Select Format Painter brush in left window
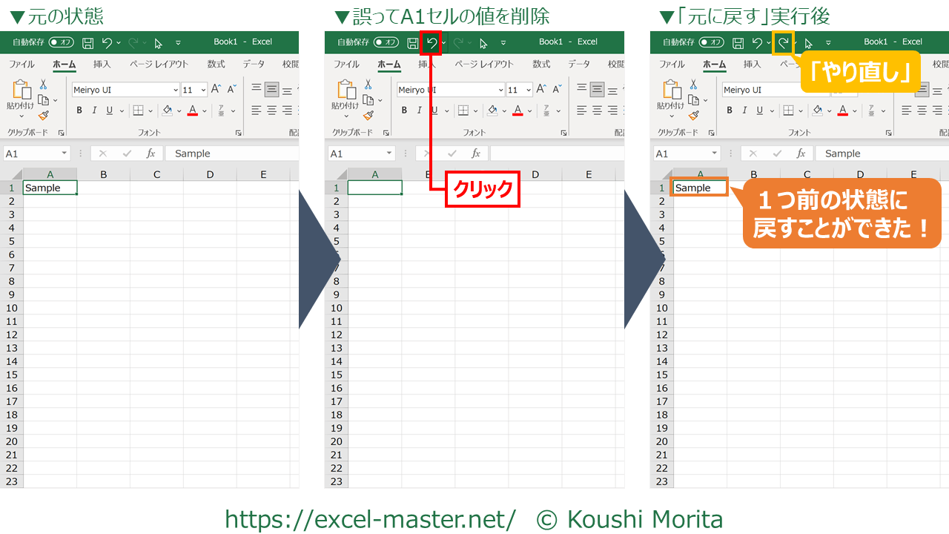 click(x=44, y=115)
